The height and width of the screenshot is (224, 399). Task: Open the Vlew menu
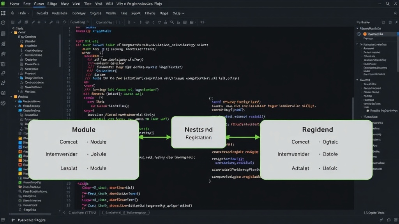pyautogui.click(x=76, y=4)
